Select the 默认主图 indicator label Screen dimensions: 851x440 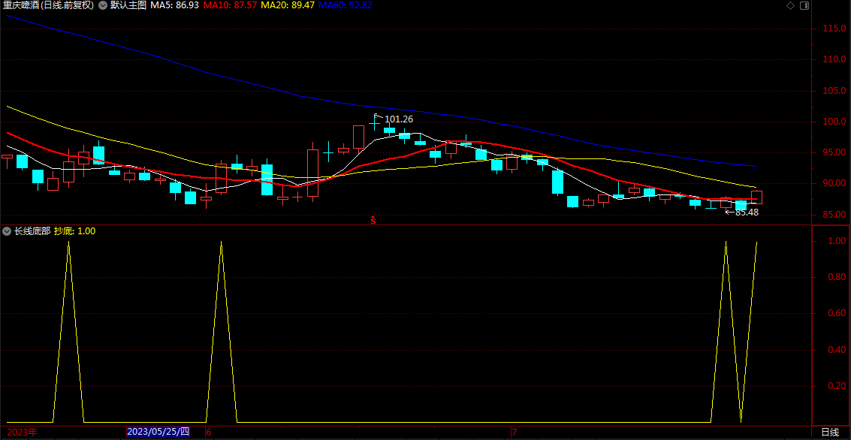pos(128,5)
